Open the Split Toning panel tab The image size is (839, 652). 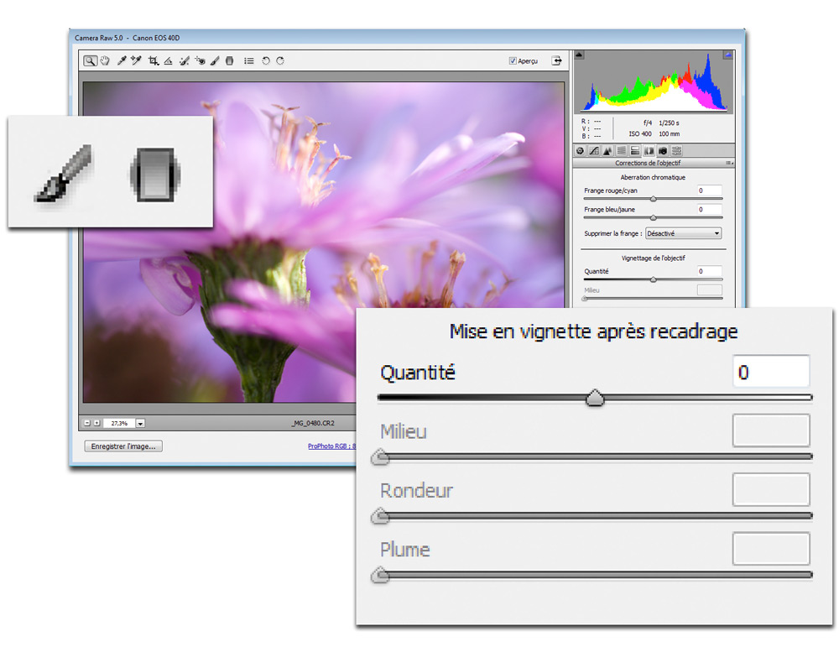[x=635, y=151]
